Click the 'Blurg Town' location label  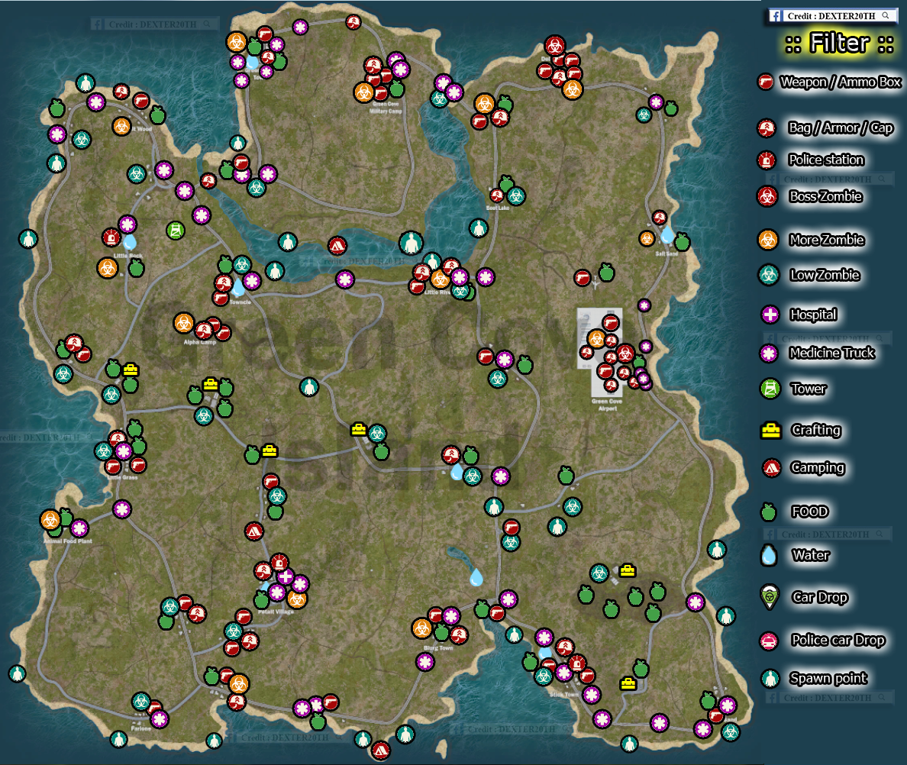438,647
